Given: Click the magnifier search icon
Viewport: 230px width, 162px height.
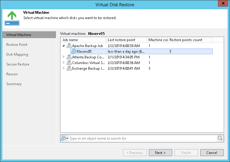Looking at the screenshot, I should 220,138.
